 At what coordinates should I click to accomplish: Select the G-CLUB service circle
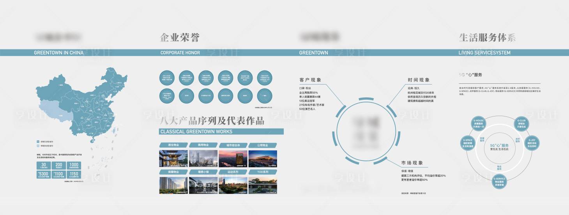pyautogui.click(x=521, y=123)
